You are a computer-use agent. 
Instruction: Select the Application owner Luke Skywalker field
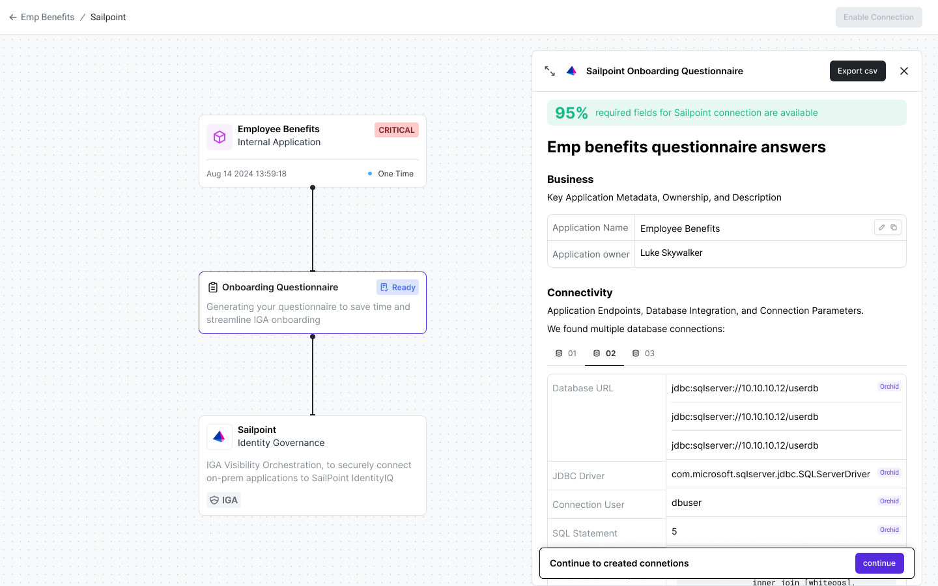pyautogui.click(x=769, y=253)
